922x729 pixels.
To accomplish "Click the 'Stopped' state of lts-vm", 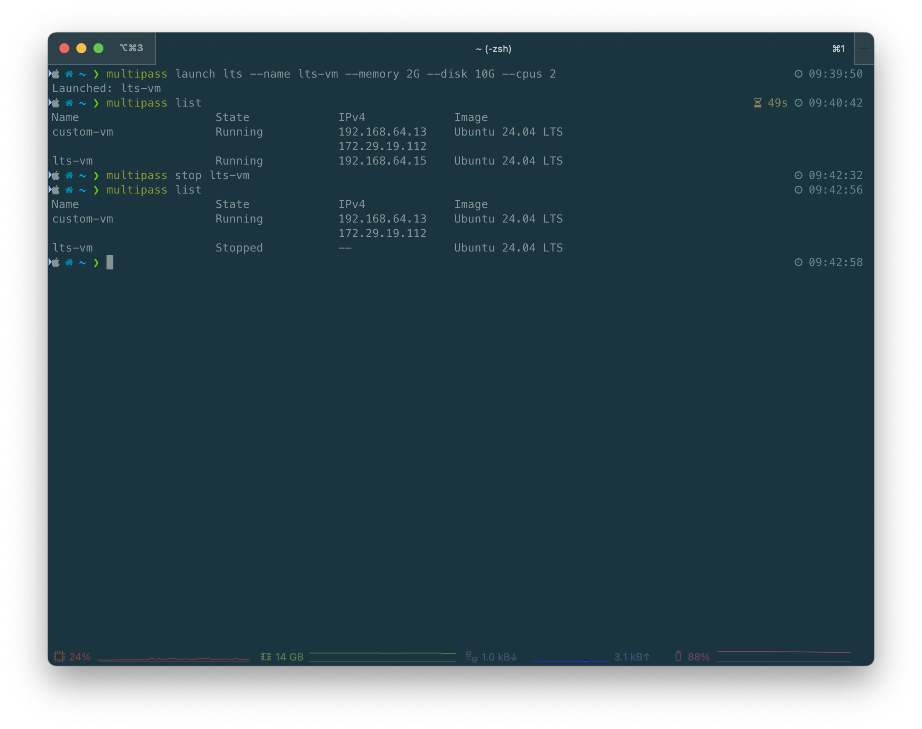I will pyautogui.click(x=239, y=248).
